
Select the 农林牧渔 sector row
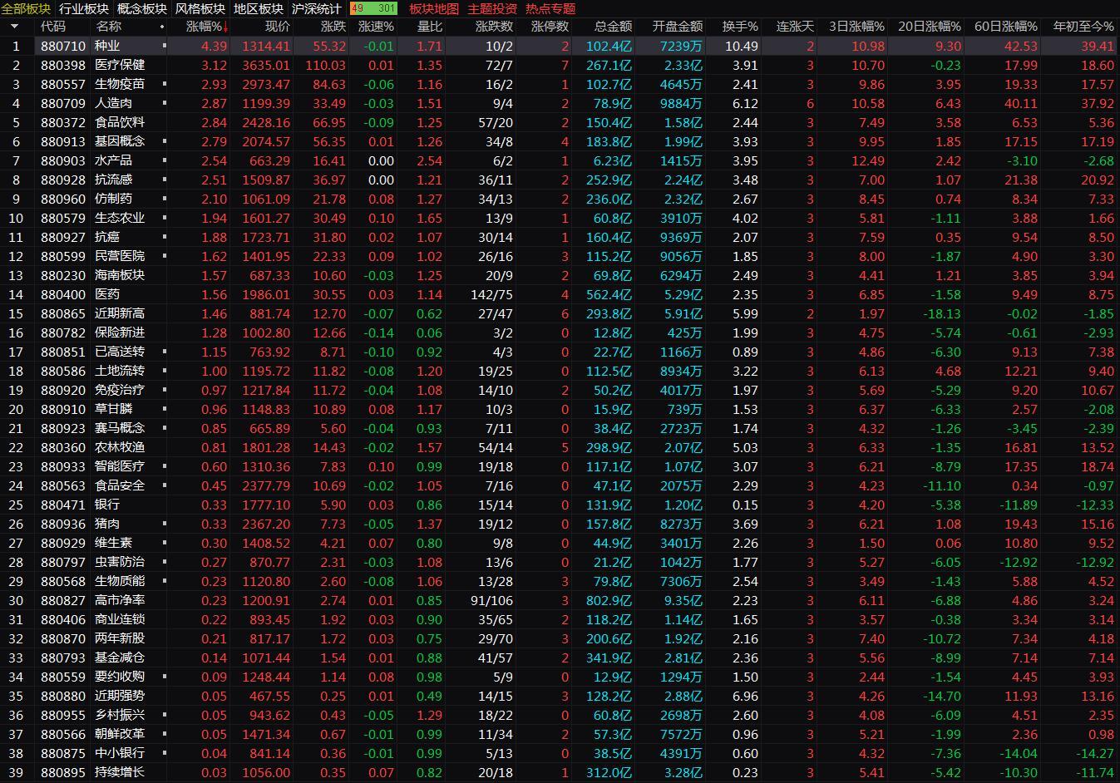[x=560, y=447]
